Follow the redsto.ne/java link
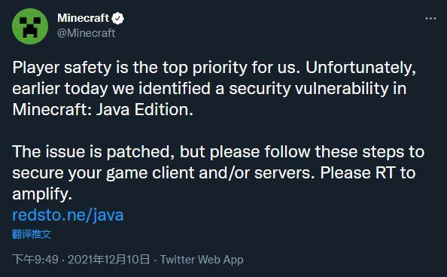The width and height of the screenshot is (447, 277). pyautogui.click(x=68, y=215)
